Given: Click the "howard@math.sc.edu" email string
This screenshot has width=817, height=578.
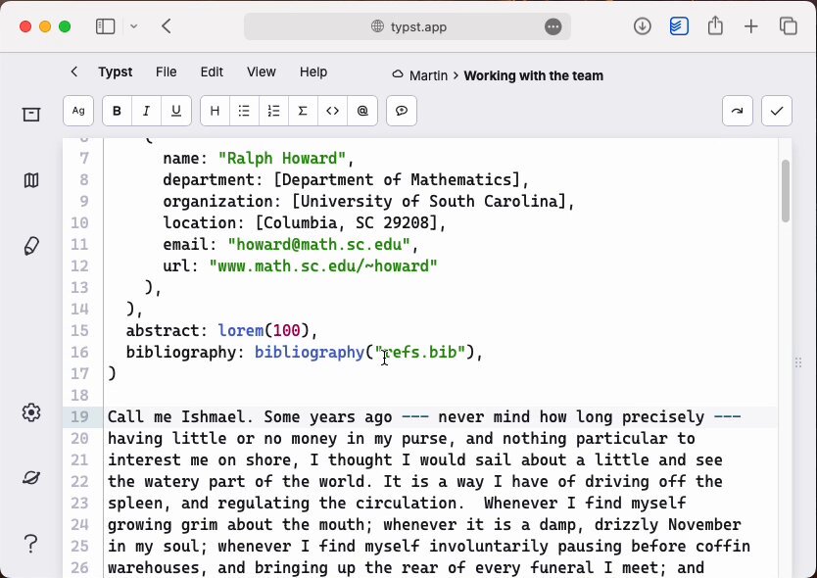Looking at the screenshot, I should pos(318,245).
